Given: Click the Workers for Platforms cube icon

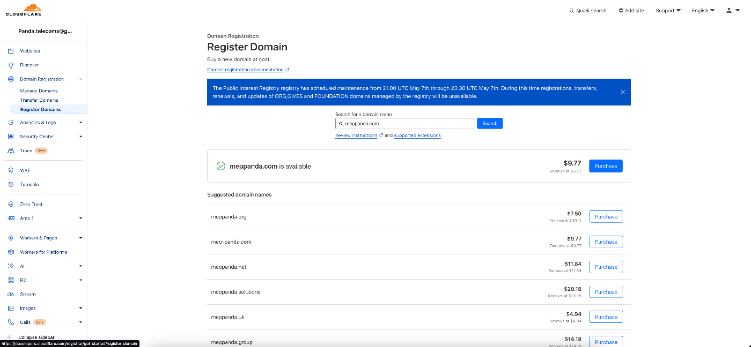Looking at the screenshot, I should [x=11, y=252].
